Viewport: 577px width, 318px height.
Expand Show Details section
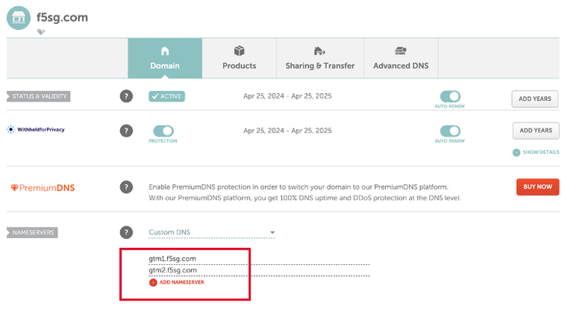[x=536, y=152]
